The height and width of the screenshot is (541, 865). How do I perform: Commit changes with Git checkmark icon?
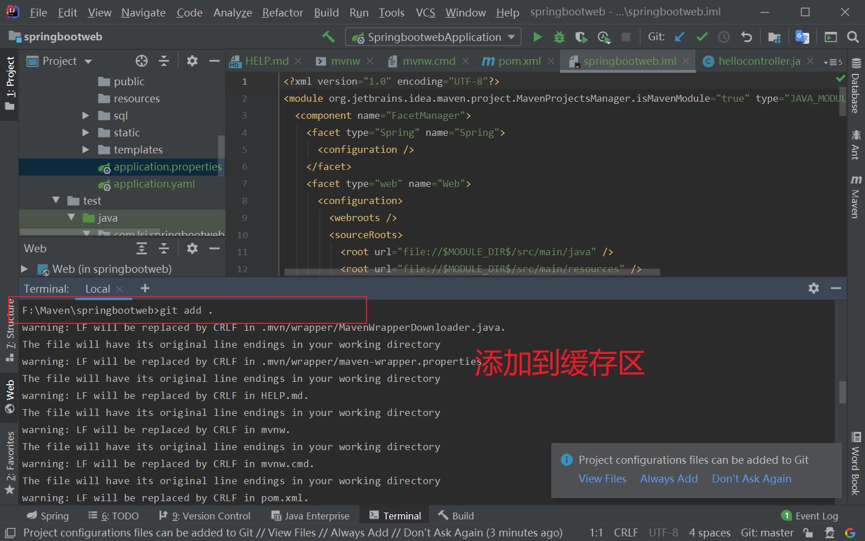pyautogui.click(x=702, y=37)
